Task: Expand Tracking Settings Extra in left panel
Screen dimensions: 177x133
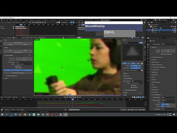Action: tap(11, 76)
